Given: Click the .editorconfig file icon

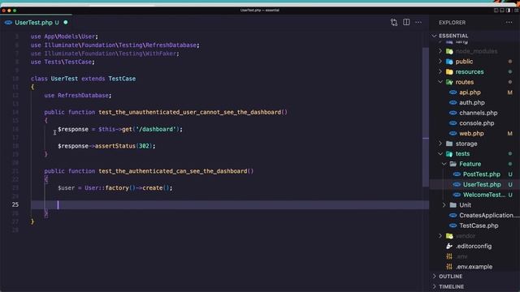Looking at the screenshot, I should coord(449,246).
